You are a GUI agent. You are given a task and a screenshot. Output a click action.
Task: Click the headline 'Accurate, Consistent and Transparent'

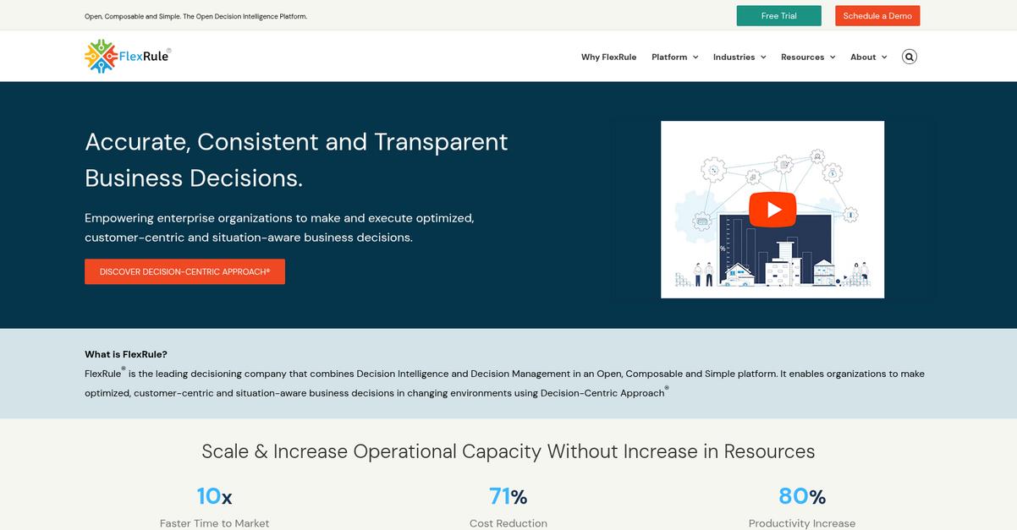(296, 141)
